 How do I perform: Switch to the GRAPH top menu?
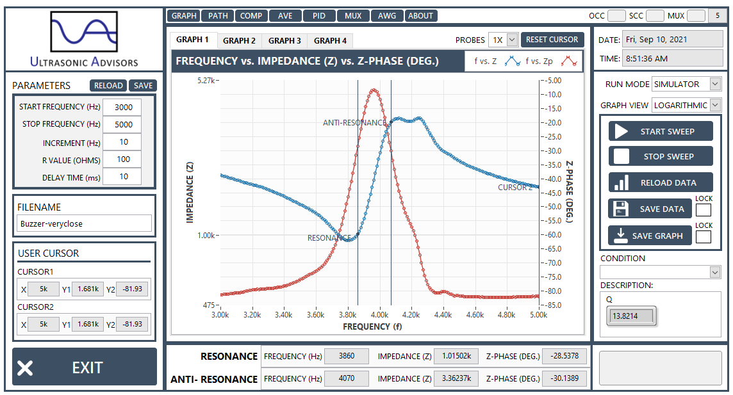click(184, 16)
